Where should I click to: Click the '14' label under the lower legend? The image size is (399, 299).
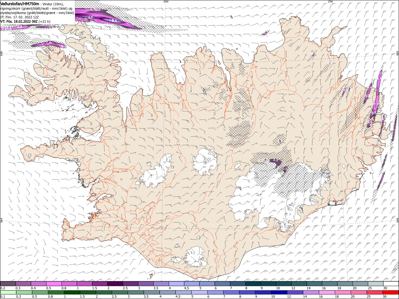coord(305,297)
